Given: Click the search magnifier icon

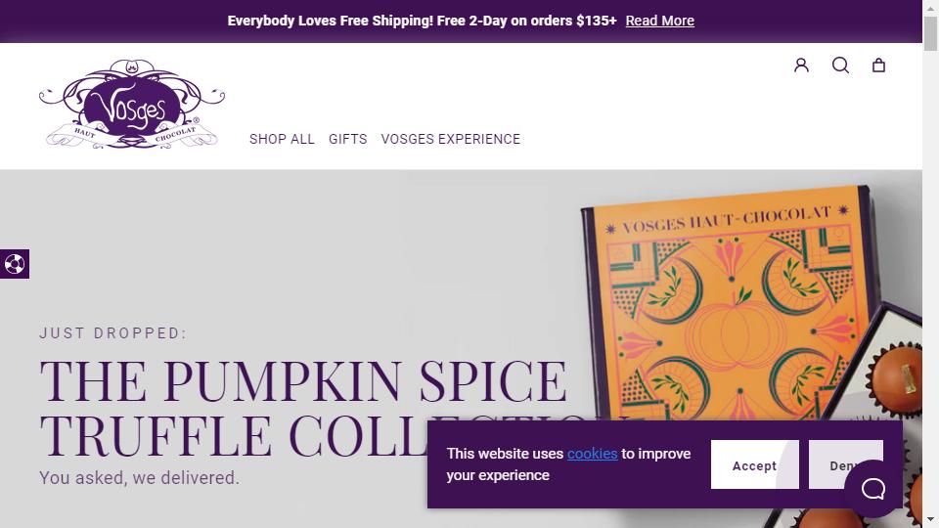Looking at the screenshot, I should coord(840,66).
